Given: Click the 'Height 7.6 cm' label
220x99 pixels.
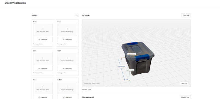Looking at the screenshot, I should [x=130, y=70].
